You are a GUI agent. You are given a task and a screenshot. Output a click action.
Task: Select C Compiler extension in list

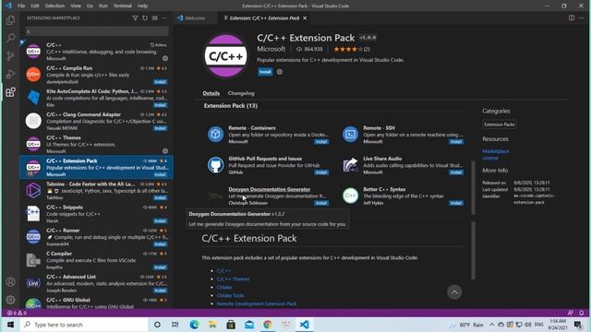click(97, 260)
